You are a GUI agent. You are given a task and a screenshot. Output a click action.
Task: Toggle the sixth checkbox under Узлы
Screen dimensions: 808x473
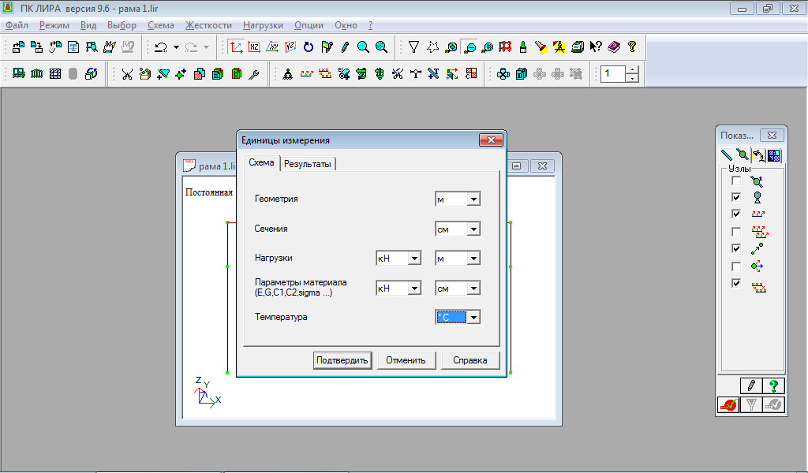(736, 266)
